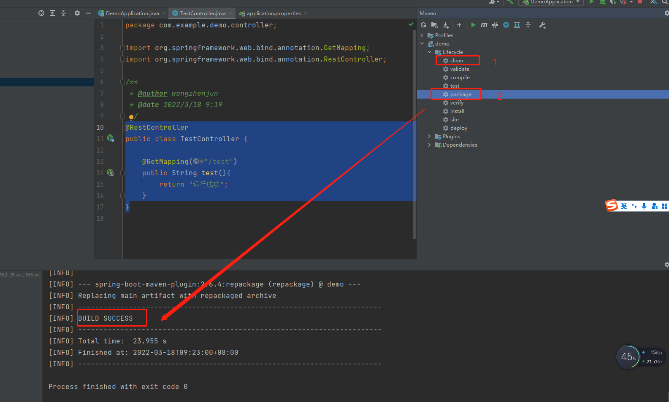Show Maven dependencies diagram icon
The image size is (669, 402).
coord(517,25)
